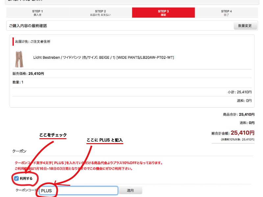Click the 消費税10%対象 tax note
The image size is (263, 197).
(237, 140)
